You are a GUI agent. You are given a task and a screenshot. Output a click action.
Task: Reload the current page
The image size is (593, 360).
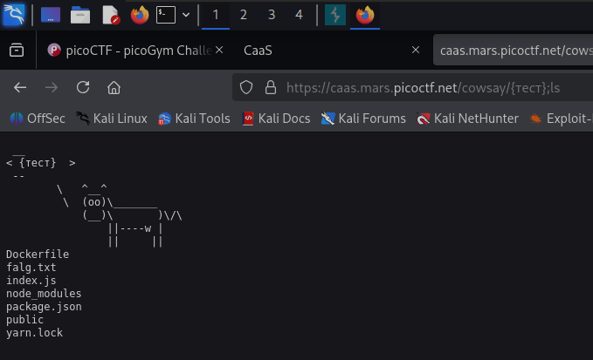tap(83, 87)
